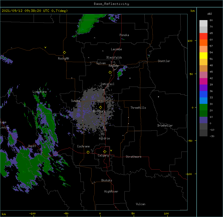Click the Sundre town label

(76, 101)
